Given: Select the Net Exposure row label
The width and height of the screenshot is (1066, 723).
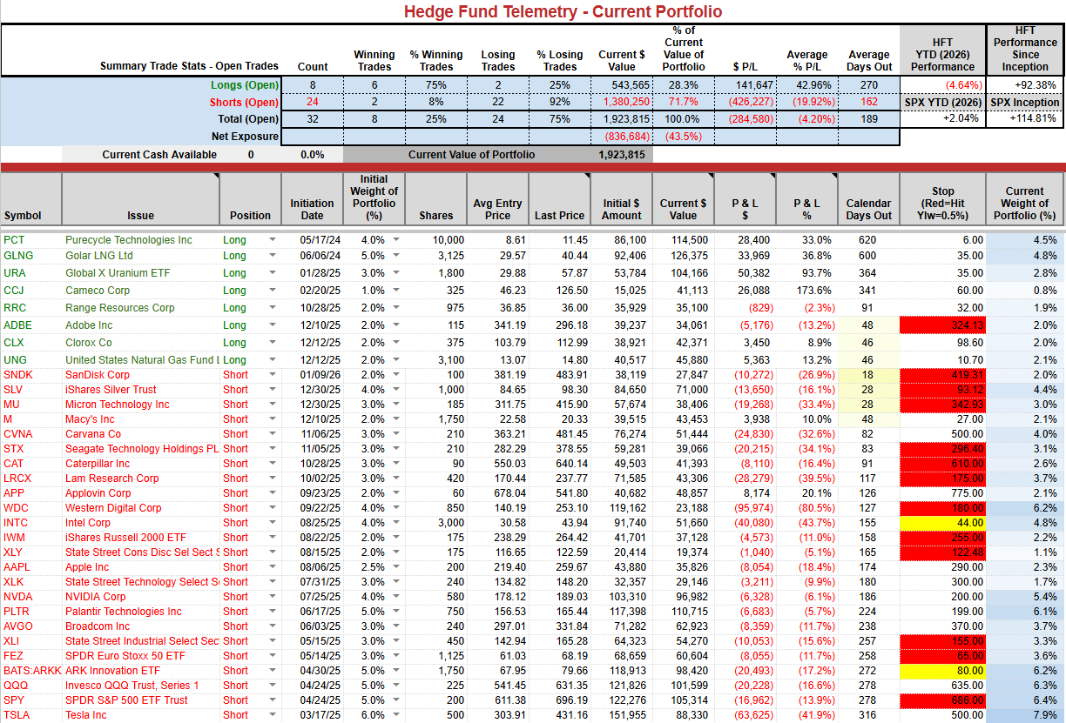Looking at the screenshot, I should [x=245, y=137].
